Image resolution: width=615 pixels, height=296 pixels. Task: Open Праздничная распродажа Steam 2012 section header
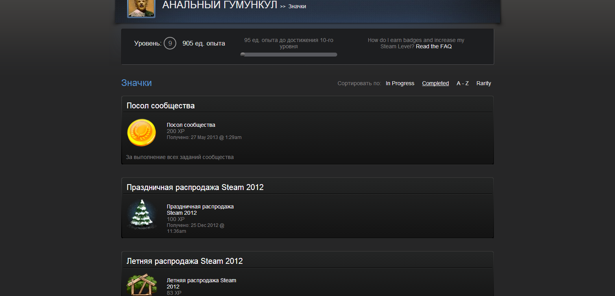[307, 187]
